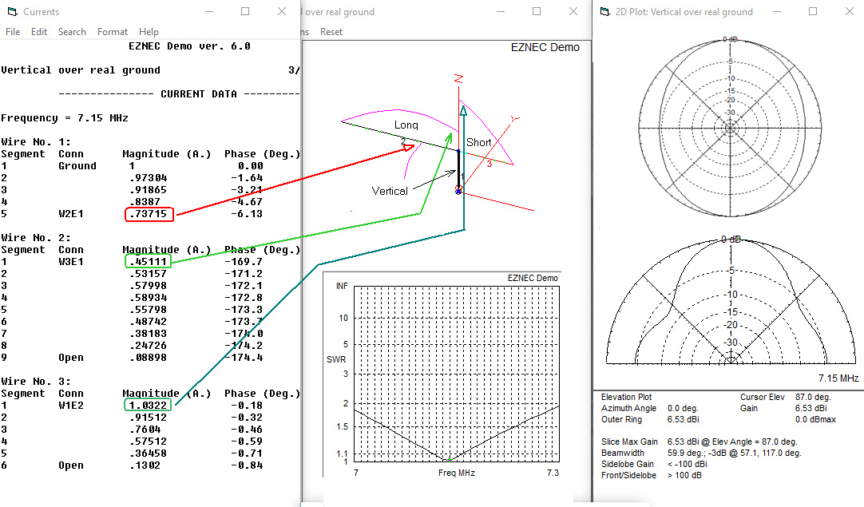The width and height of the screenshot is (864, 507).
Task: Maximize the antenna view window
Action: [537, 12]
